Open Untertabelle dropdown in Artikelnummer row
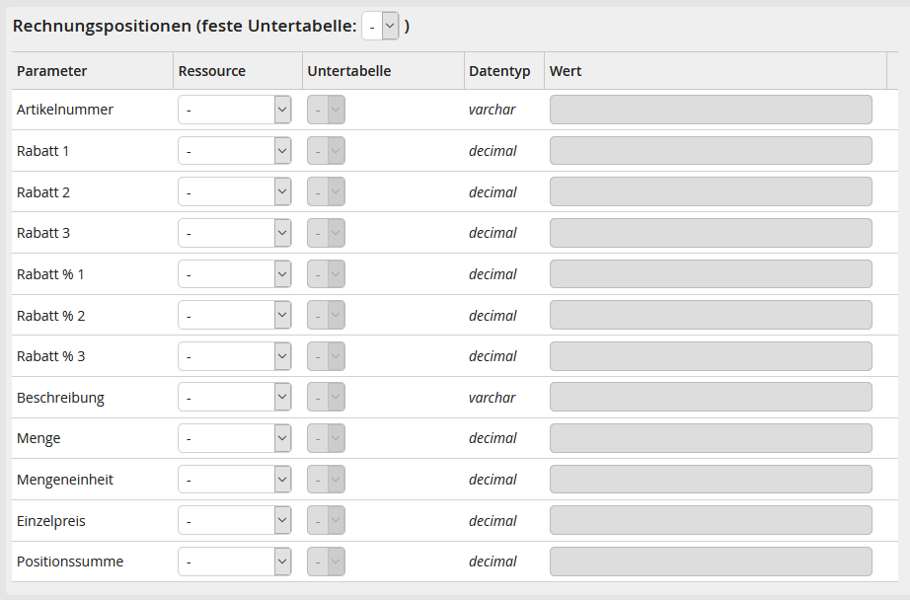This screenshot has width=910, height=600. [326, 110]
